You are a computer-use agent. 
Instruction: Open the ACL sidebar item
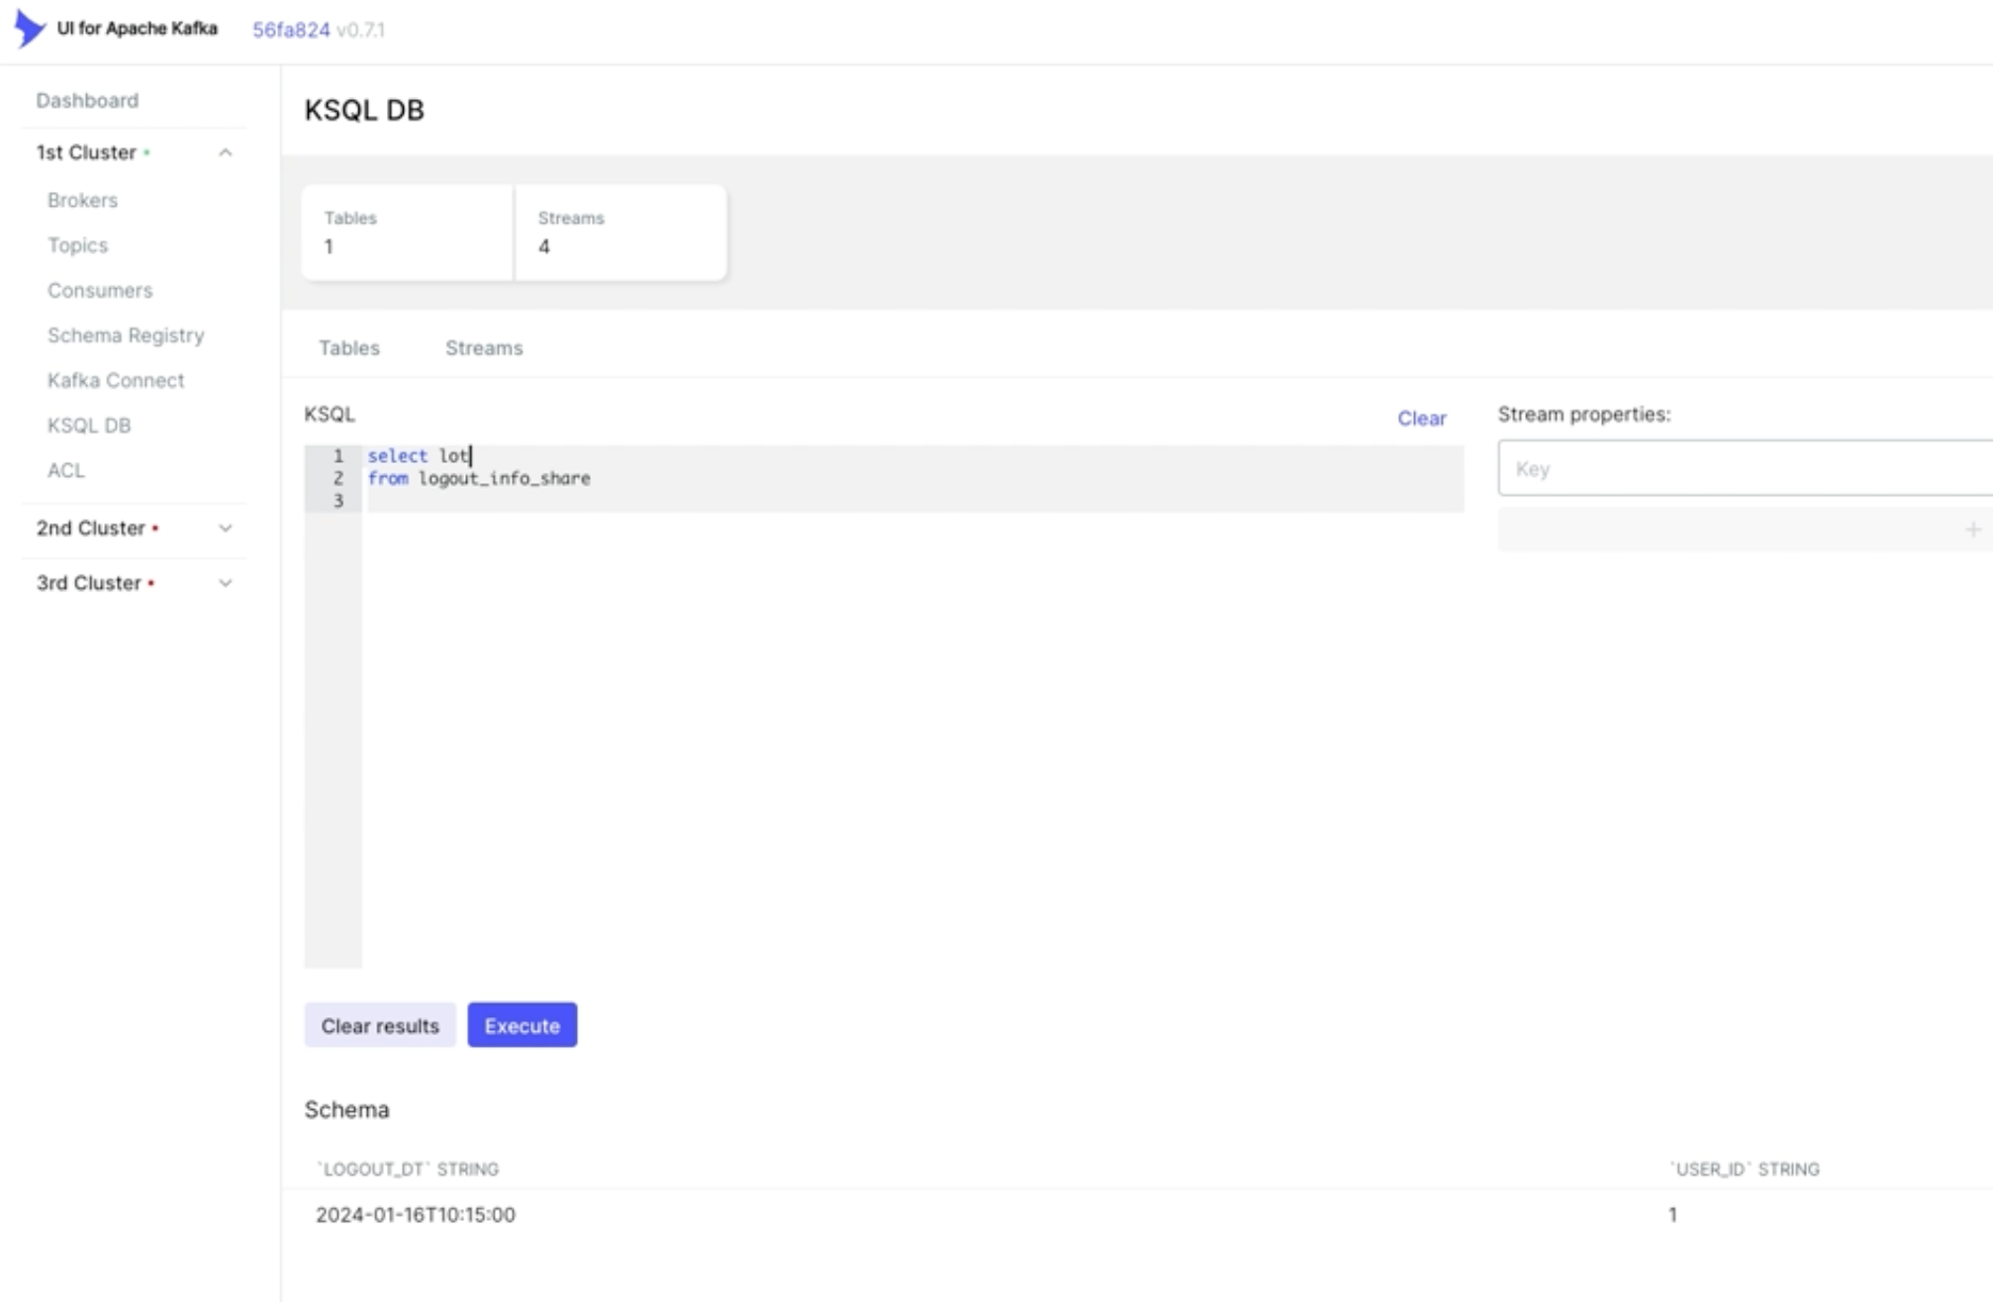pyautogui.click(x=66, y=470)
